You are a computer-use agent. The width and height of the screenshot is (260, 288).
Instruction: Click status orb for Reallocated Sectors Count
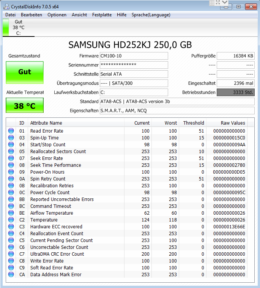pyautogui.click(x=11, y=151)
